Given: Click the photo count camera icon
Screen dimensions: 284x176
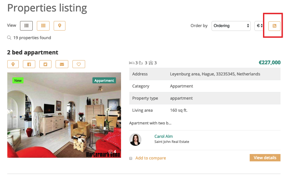Looking at the screenshot, I should [111, 151].
